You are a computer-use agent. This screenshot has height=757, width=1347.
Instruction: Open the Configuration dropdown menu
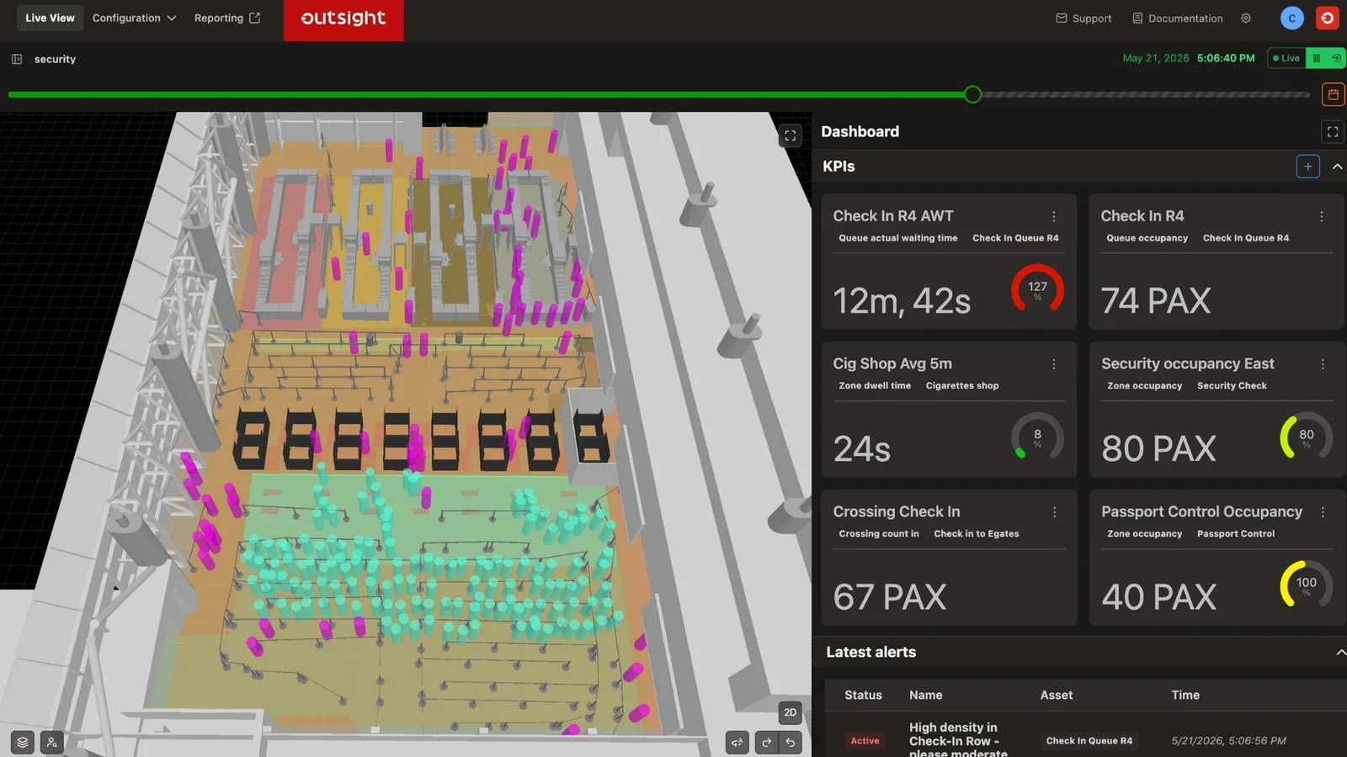point(135,18)
